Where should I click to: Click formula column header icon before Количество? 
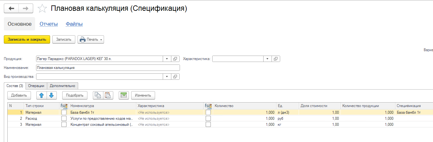tap(208, 106)
